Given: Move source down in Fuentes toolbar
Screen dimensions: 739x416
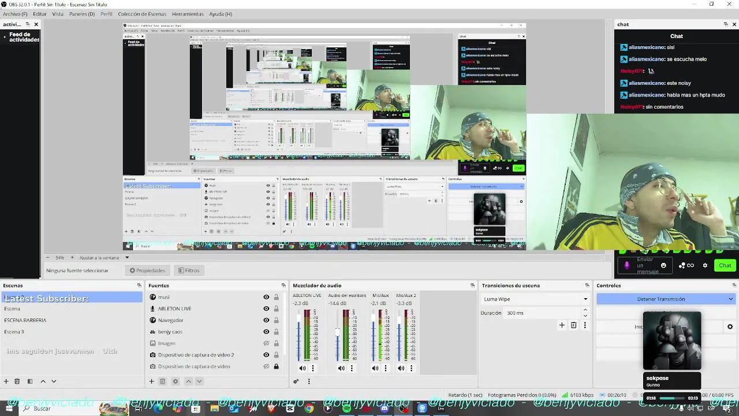Looking at the screenshot, I should coord(199,381).
